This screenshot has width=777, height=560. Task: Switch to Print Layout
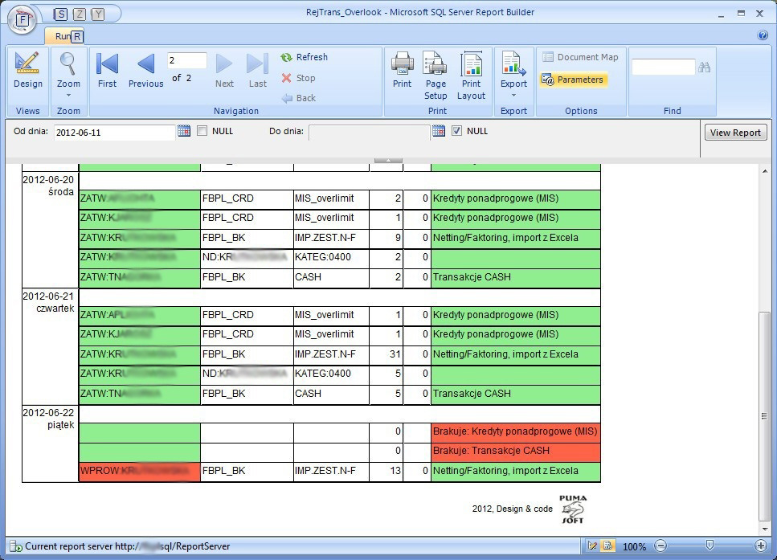471,75
